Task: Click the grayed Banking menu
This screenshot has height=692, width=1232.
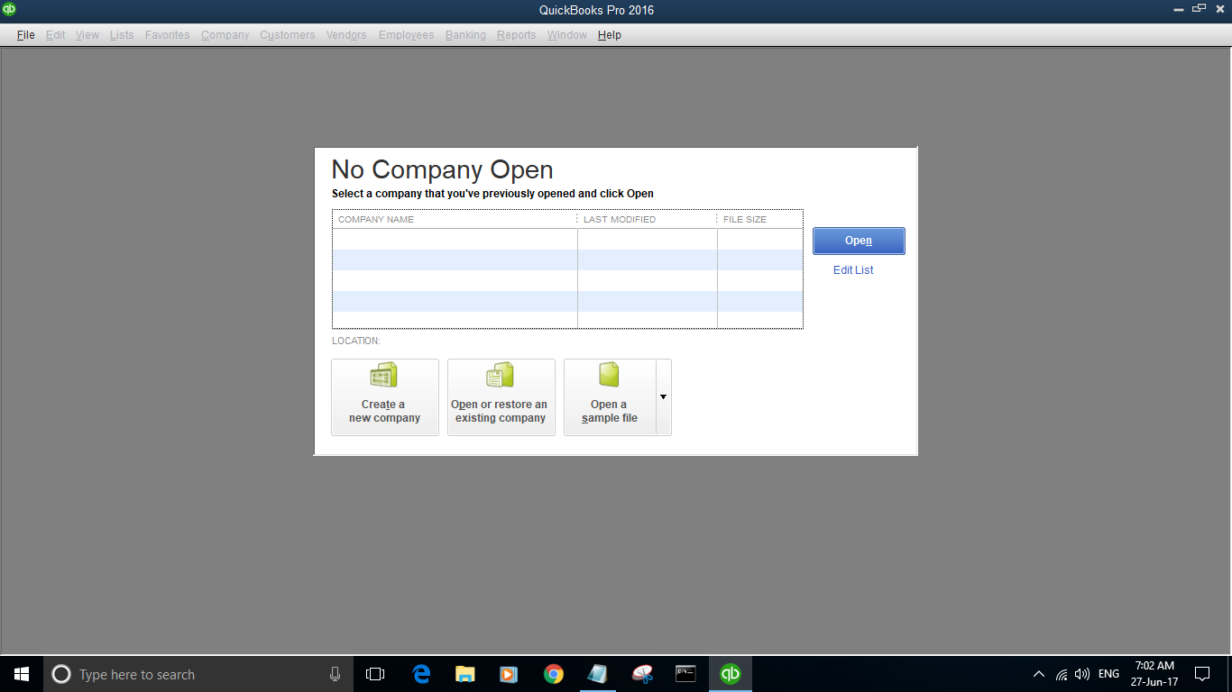Action: point(465,35)
